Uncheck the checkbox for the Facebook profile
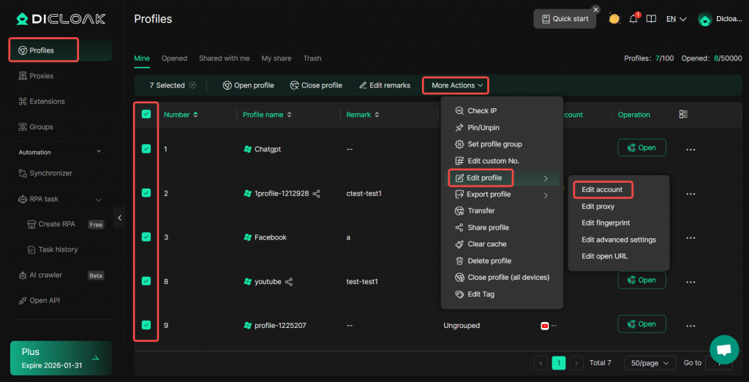The width and height of the screenshot is (749, 382). 146,237
